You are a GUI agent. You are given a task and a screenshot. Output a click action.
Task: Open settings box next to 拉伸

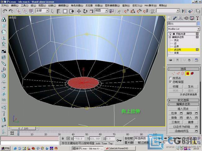pyautogui.click(x=181, y=113)
